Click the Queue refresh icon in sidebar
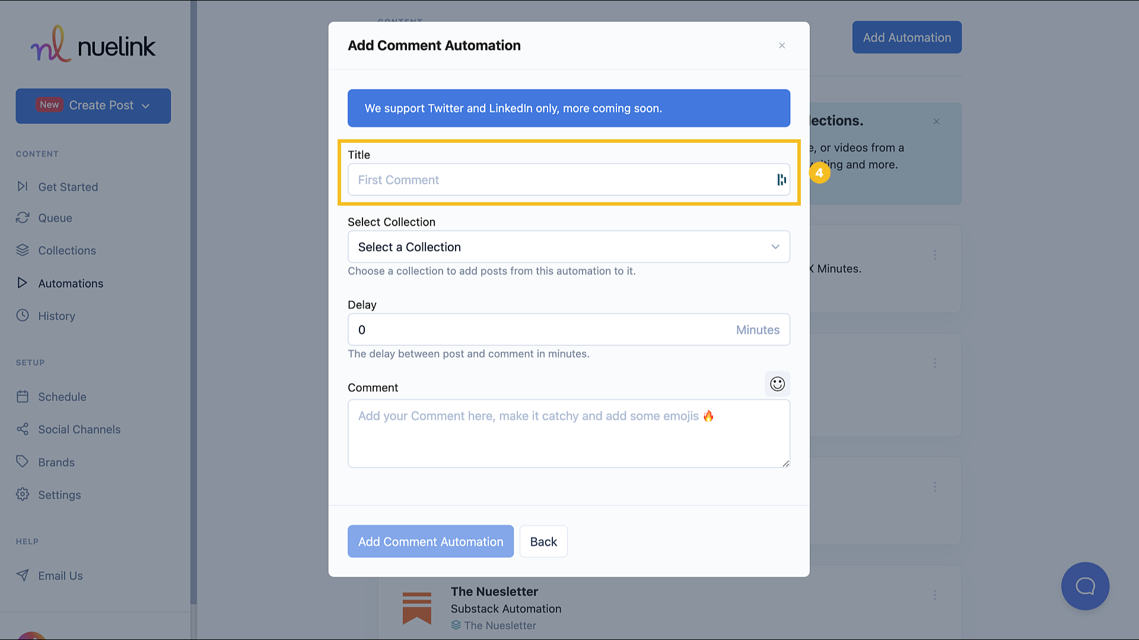 point(23,217)
